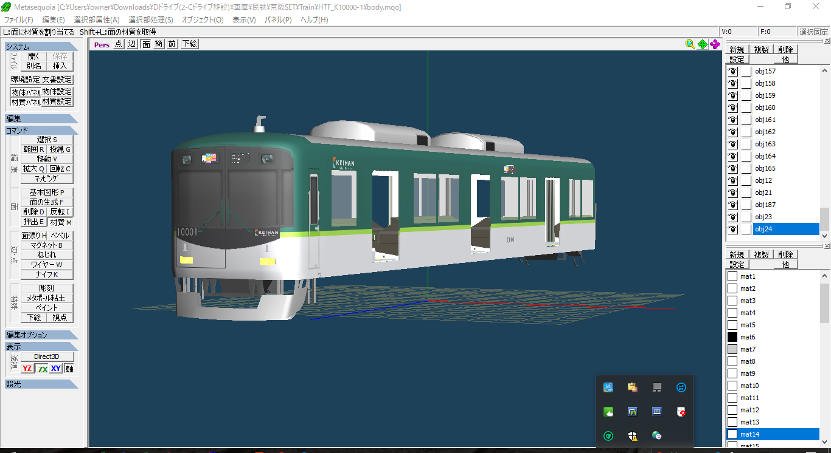Click the 選択固定 status bar field
Viewport: 831px width, 453px height.
(x=813, y=32)
